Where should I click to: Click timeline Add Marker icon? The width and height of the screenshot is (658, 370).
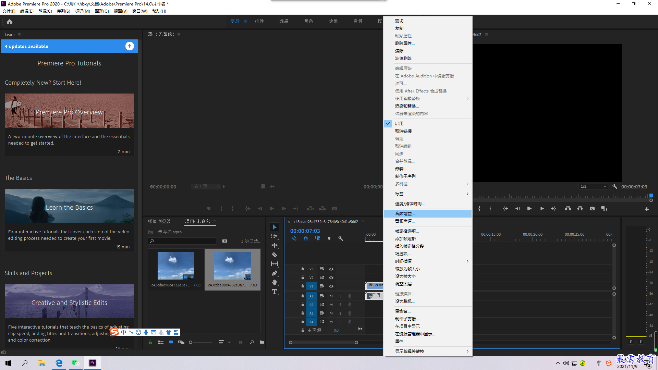click(329, 238)
